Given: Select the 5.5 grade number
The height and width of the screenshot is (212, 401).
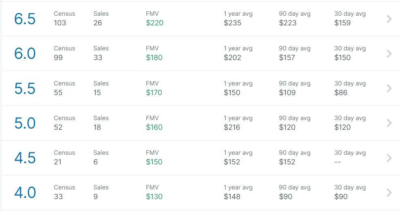Looking at the screenshot, I should [x=25, y=89].
